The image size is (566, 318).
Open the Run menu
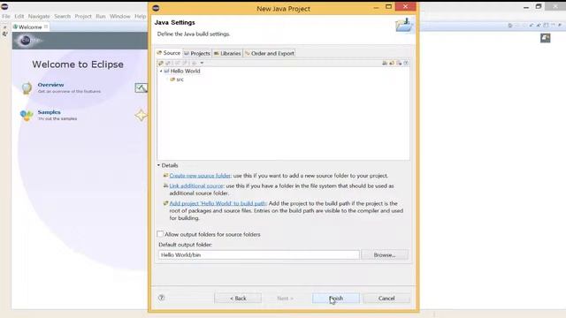[x=101, y=16]
